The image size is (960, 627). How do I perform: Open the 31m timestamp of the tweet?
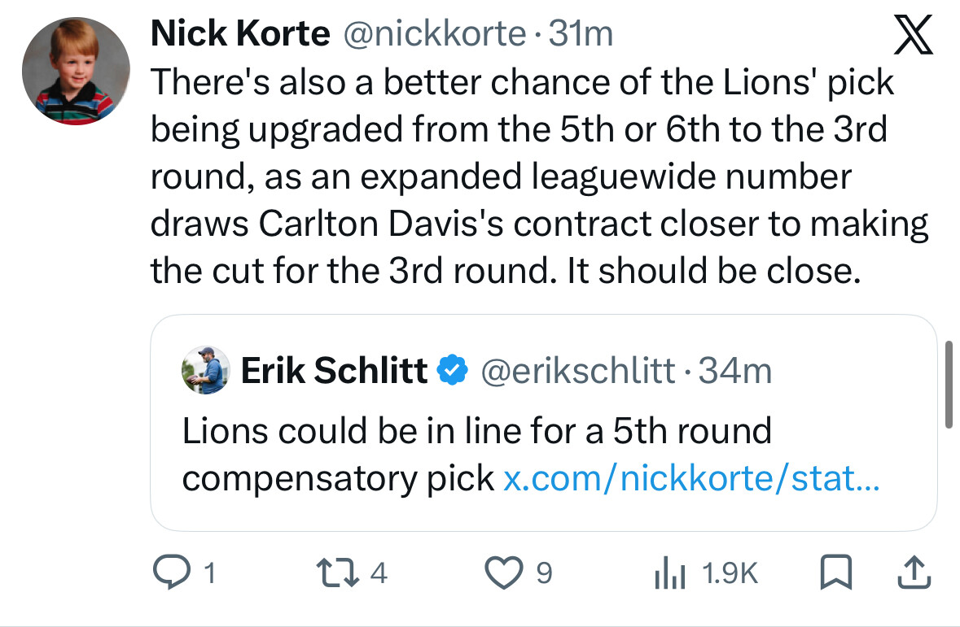[x=581, y=33]
